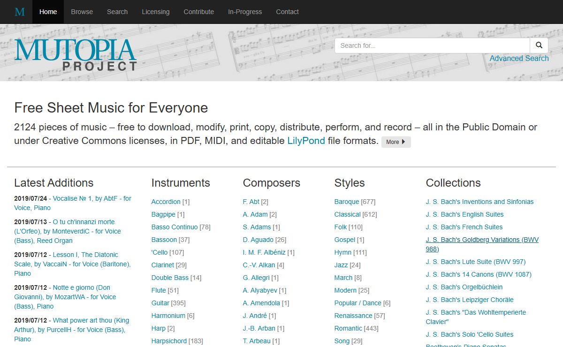Select the Jazz style
The height and width of the screenshot is (347, 563).
pyautogui.click(x=341, y=265)
